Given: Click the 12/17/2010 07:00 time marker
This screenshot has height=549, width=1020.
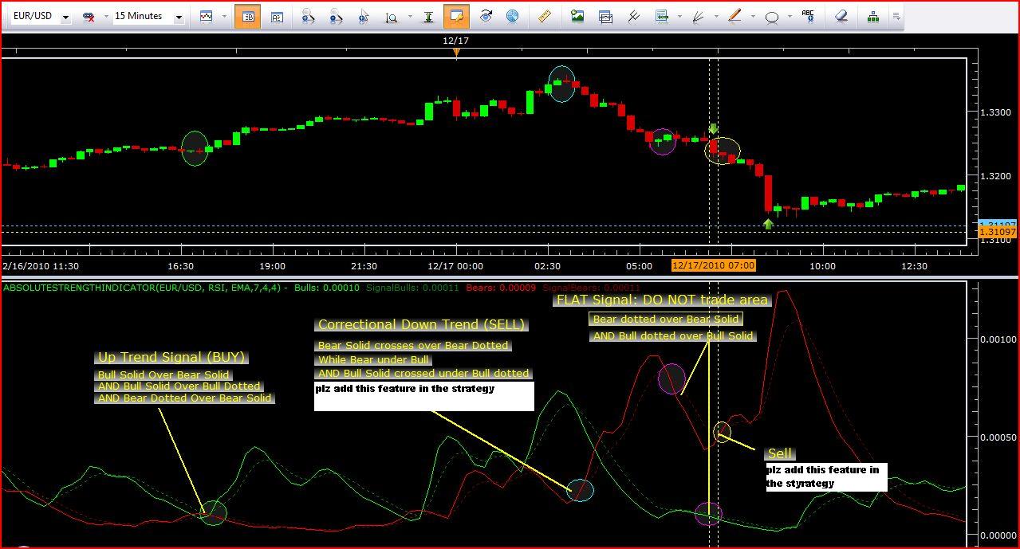Looking at the screenshot, I should [713, 265].
